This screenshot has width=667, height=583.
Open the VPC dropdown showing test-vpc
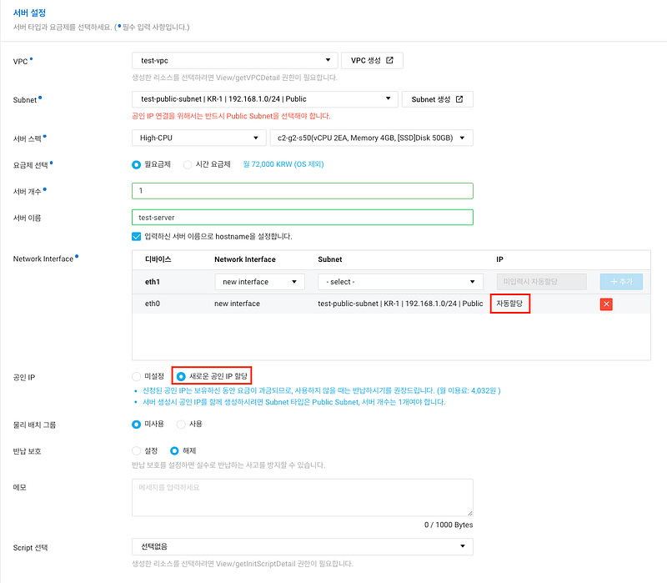coord(235,60)
